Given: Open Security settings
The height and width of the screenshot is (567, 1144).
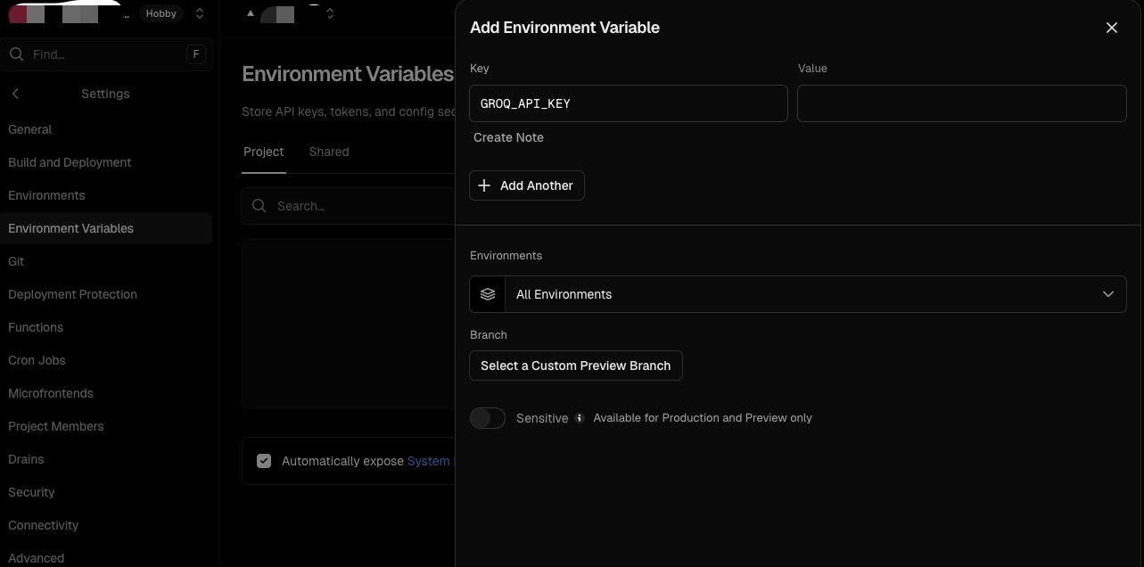Looking at the screenshot, I should (31, 492).
